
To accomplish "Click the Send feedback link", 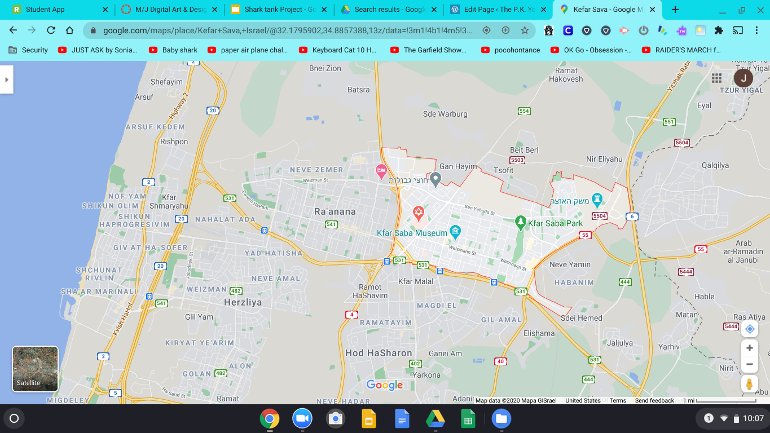I will pyautogui.click(x=654, y=400).
